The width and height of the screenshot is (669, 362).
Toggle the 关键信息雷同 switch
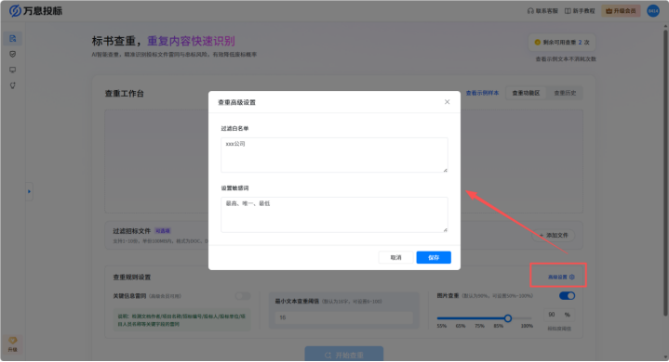coord(243,296)
